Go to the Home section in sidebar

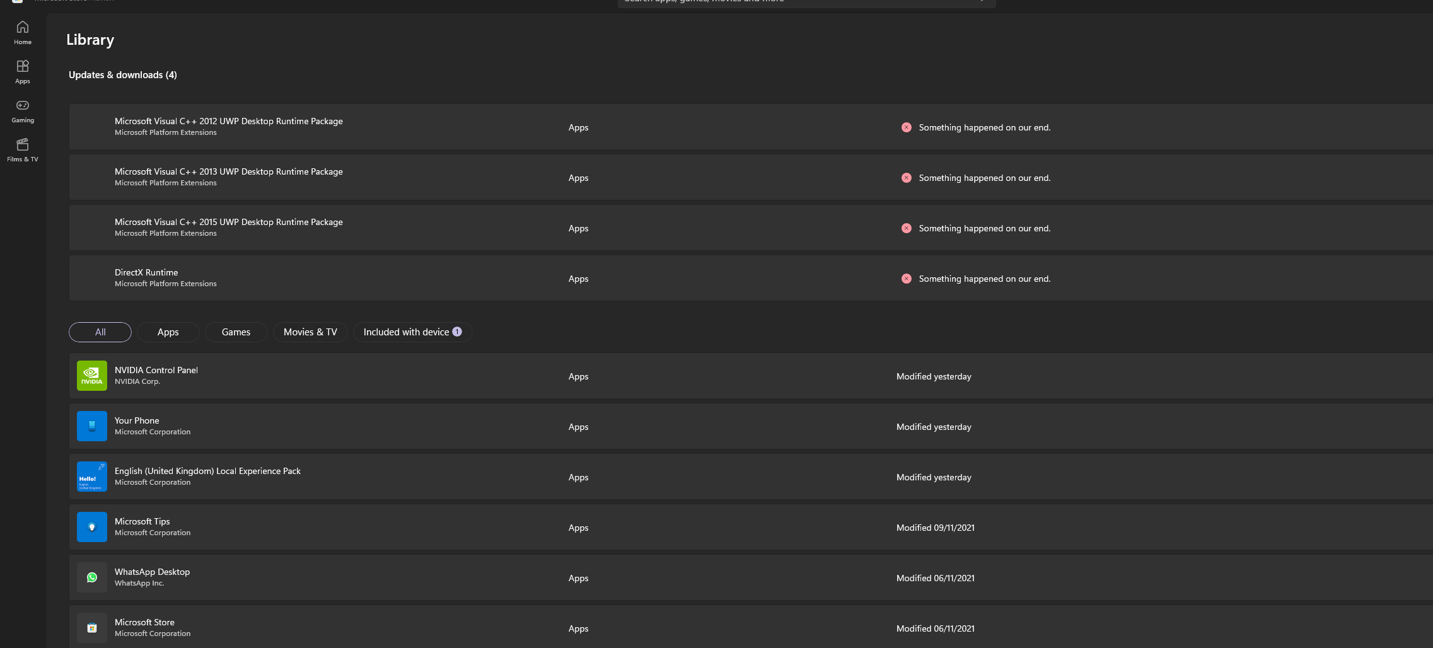[x=23, y=33]
